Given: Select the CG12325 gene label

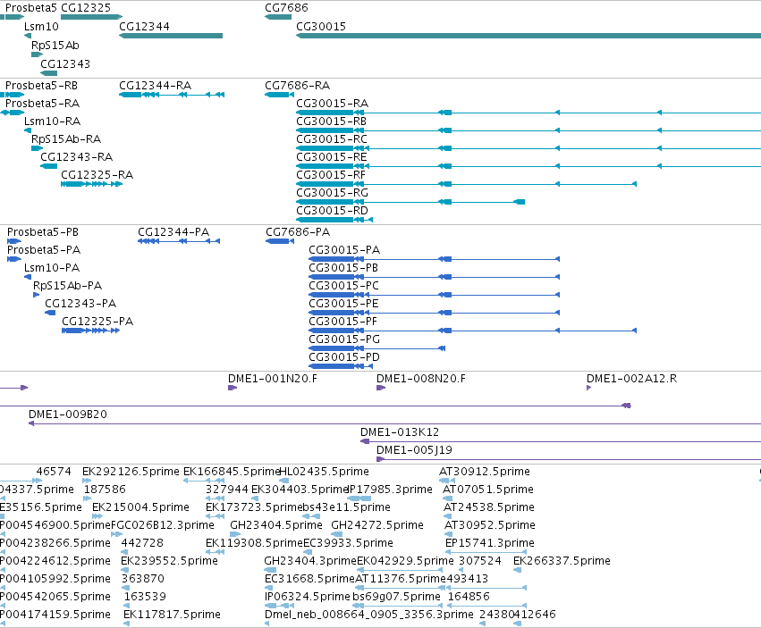Looking at the screenshot, I should (x=86, y=8).
